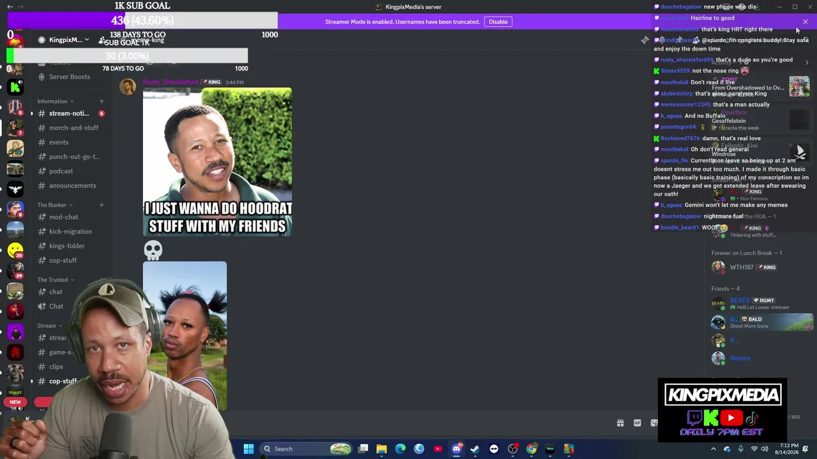Open the volume control in system tray
Viewport: 817px width, 459px height.
[765, 449]
